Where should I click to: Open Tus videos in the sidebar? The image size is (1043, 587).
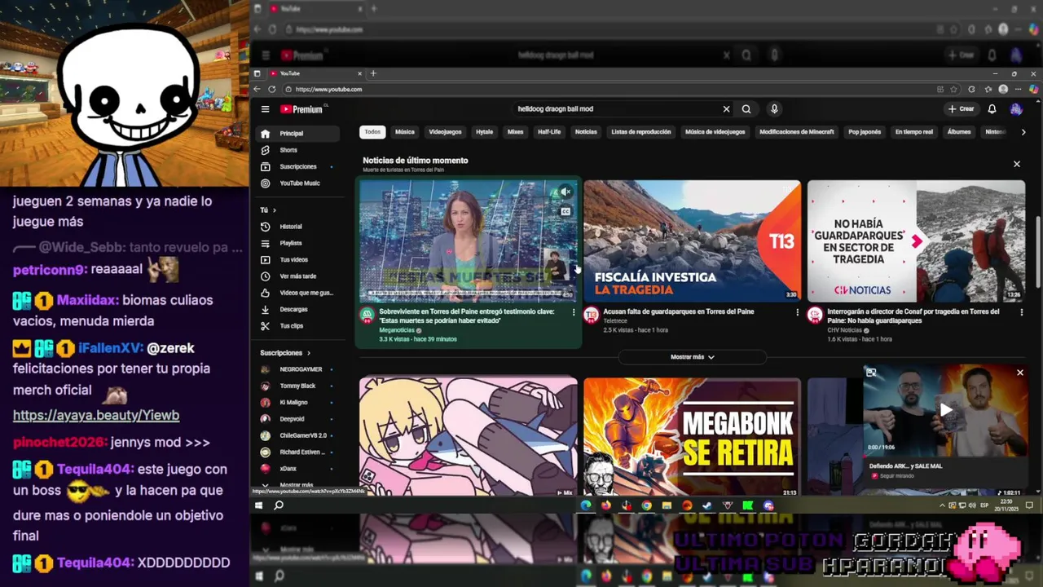297,259
